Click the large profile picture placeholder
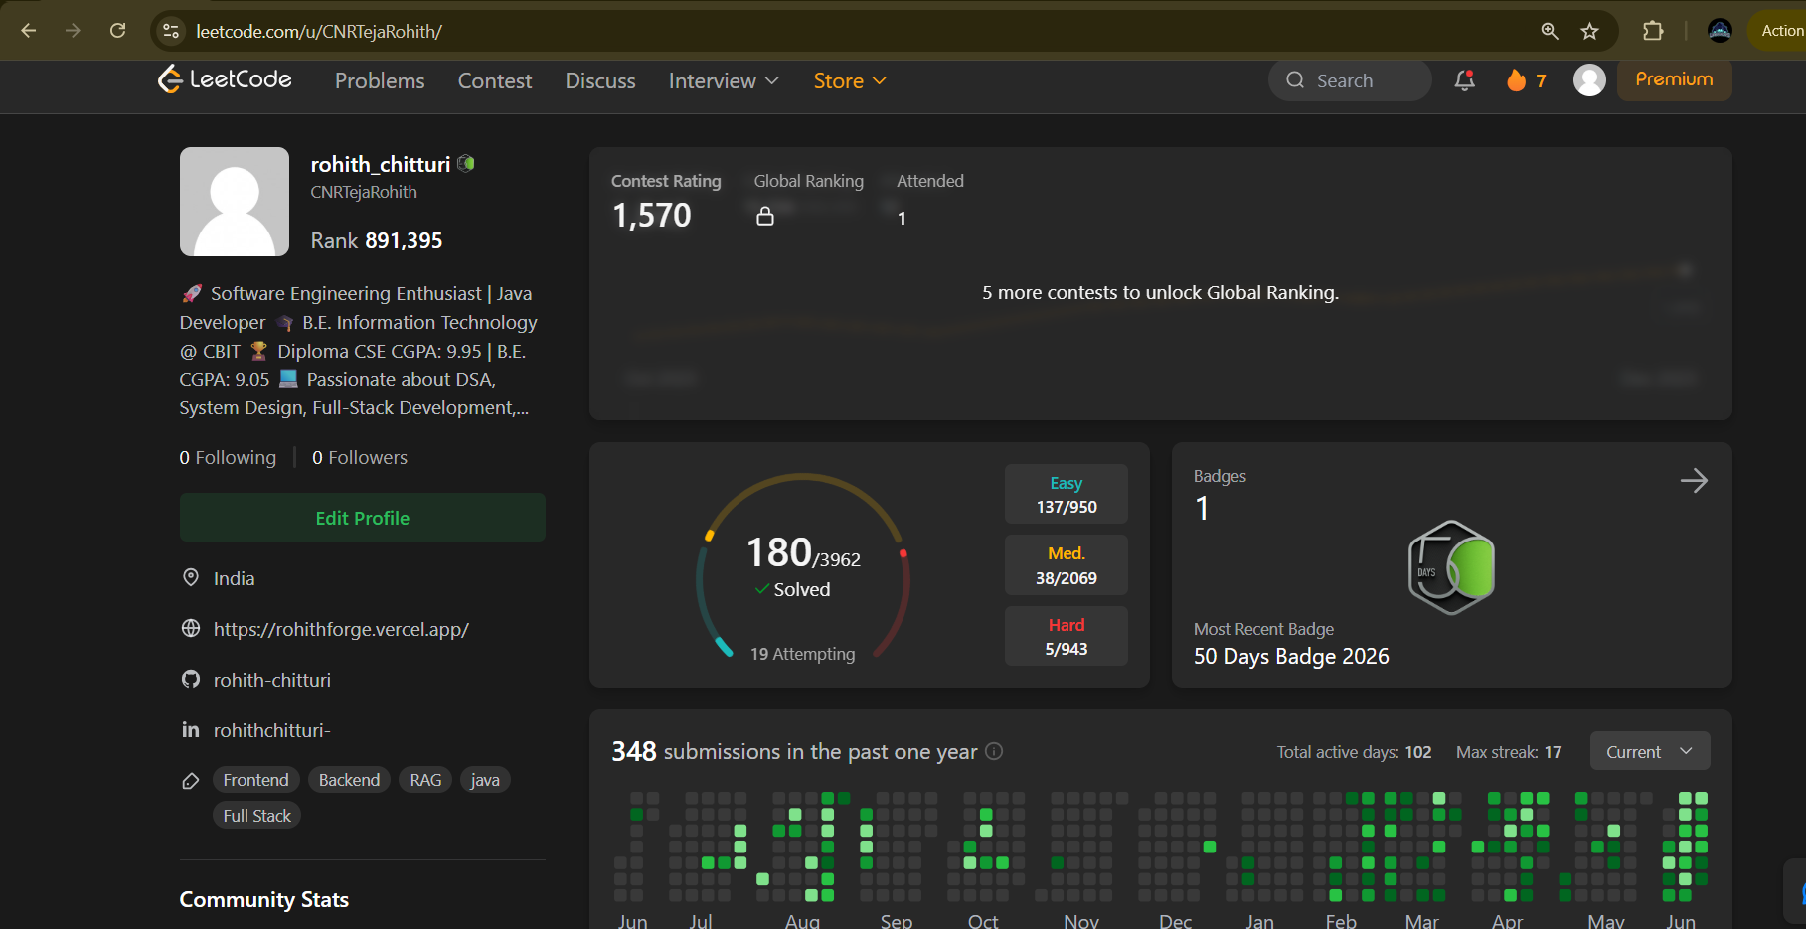The image size is (1806, 929). (235, 202)
